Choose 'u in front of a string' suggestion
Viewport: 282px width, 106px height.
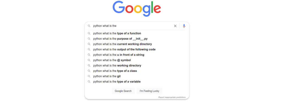[x=137, y=55]
